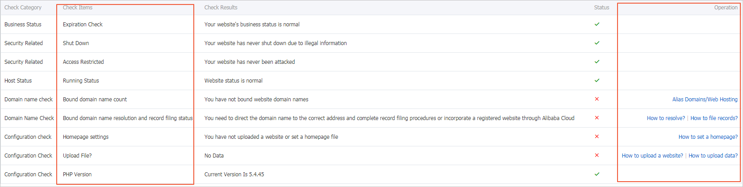Click the red X for Homepage settings row
Viewport: 743px width, 187px height.
[x=597, y=137]
